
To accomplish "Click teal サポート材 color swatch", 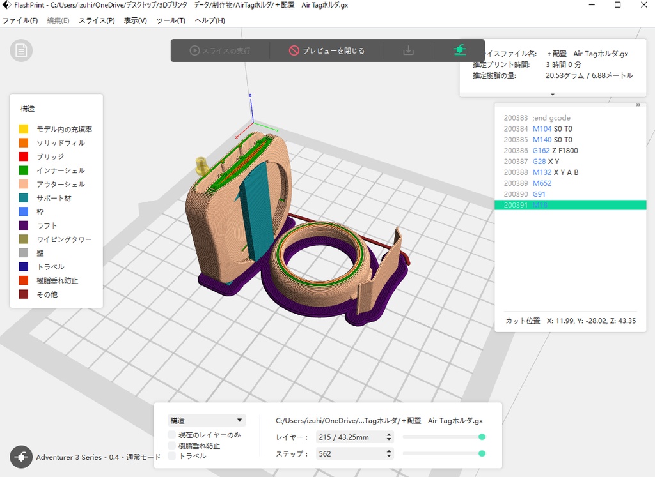I will click(x=24, y=198).
